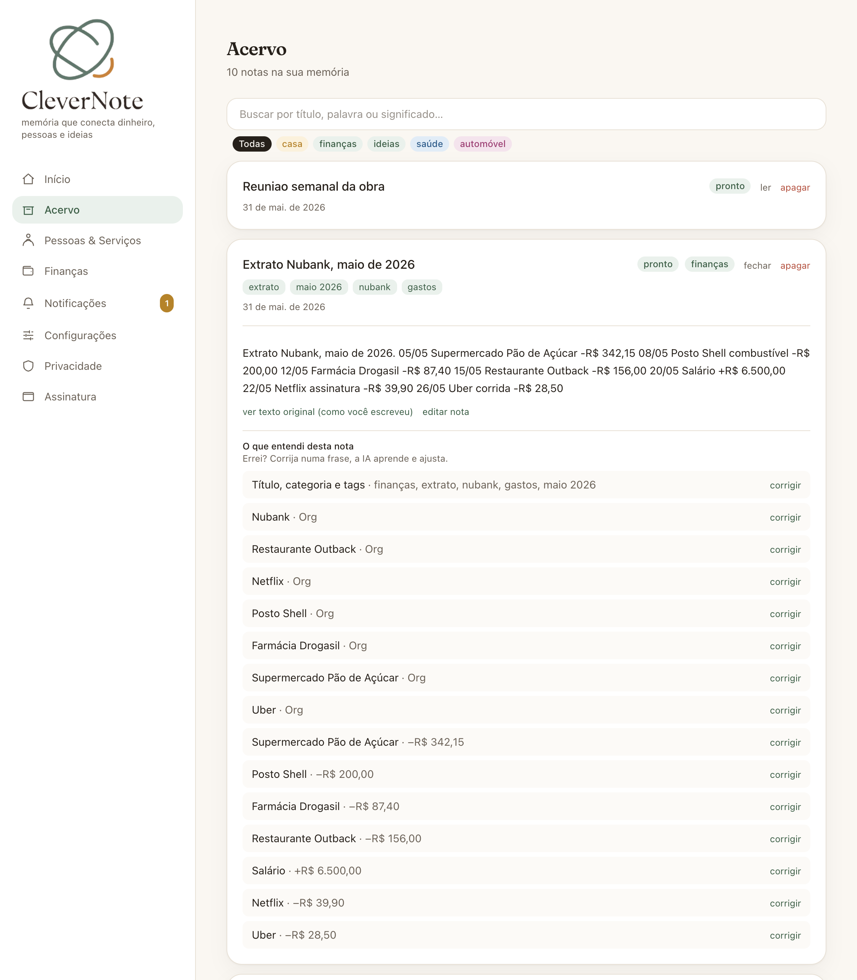The height and width of the screenshot is (980, 857).
Task: Open Notificações in sidebar
Action: click(x=98, y=303)
